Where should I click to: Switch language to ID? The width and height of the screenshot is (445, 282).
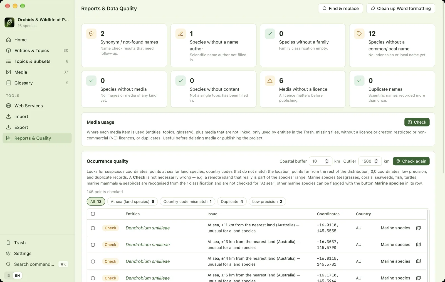(8, 276)
